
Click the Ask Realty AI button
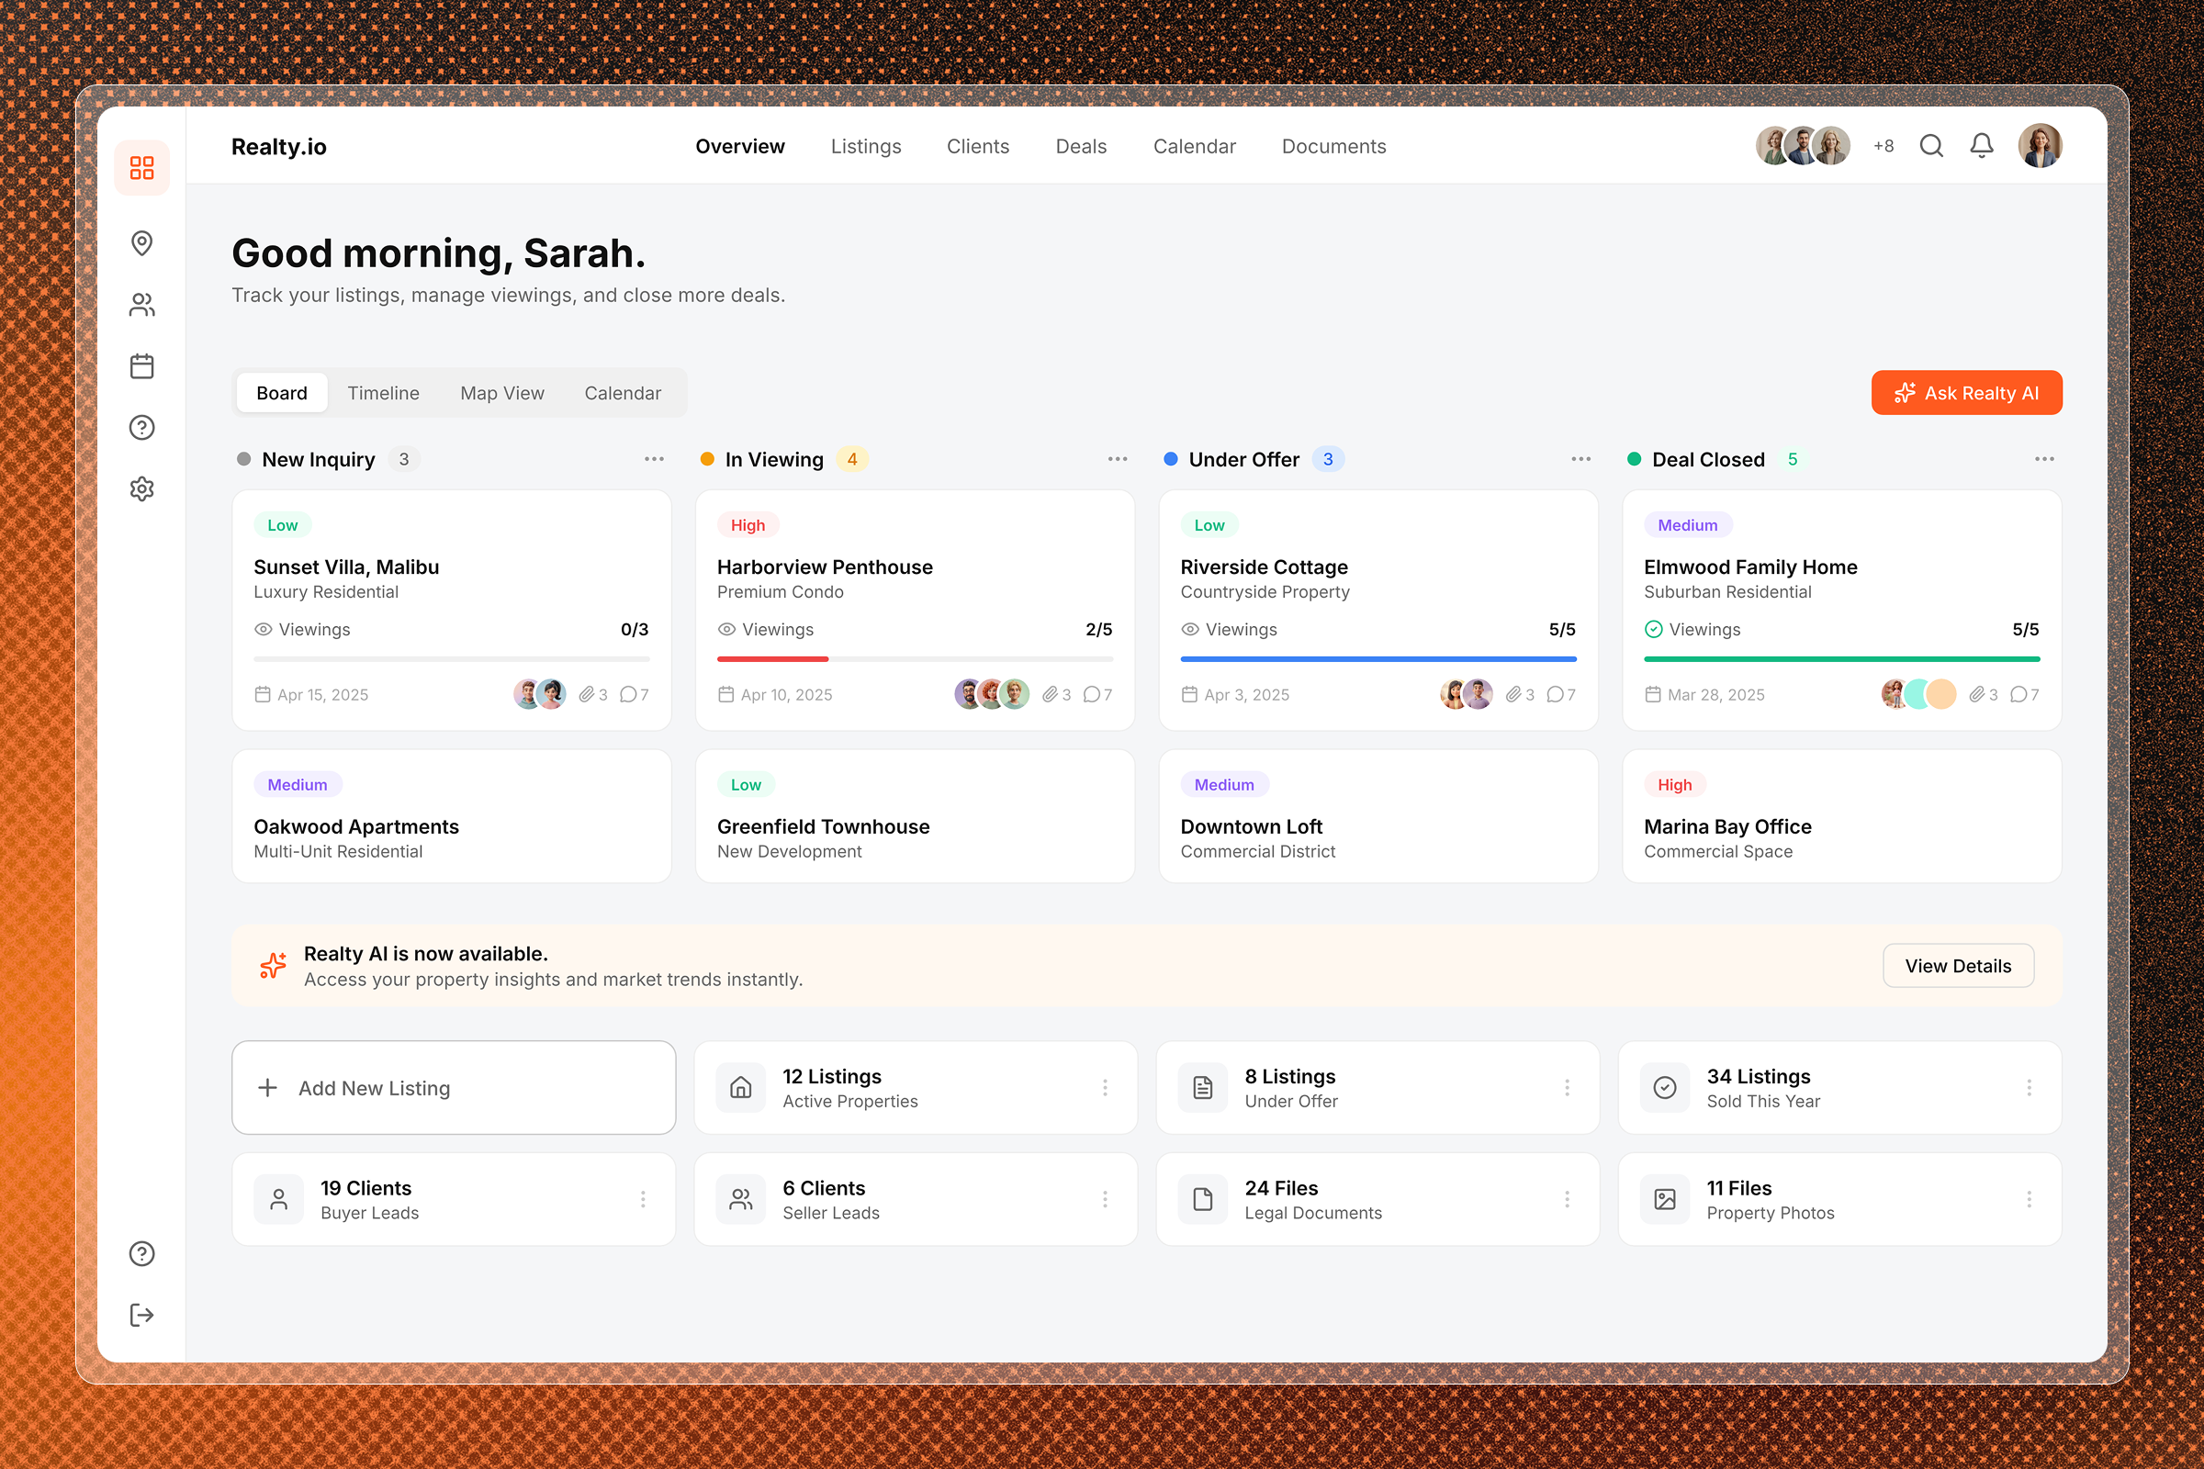coord(1966,393)
